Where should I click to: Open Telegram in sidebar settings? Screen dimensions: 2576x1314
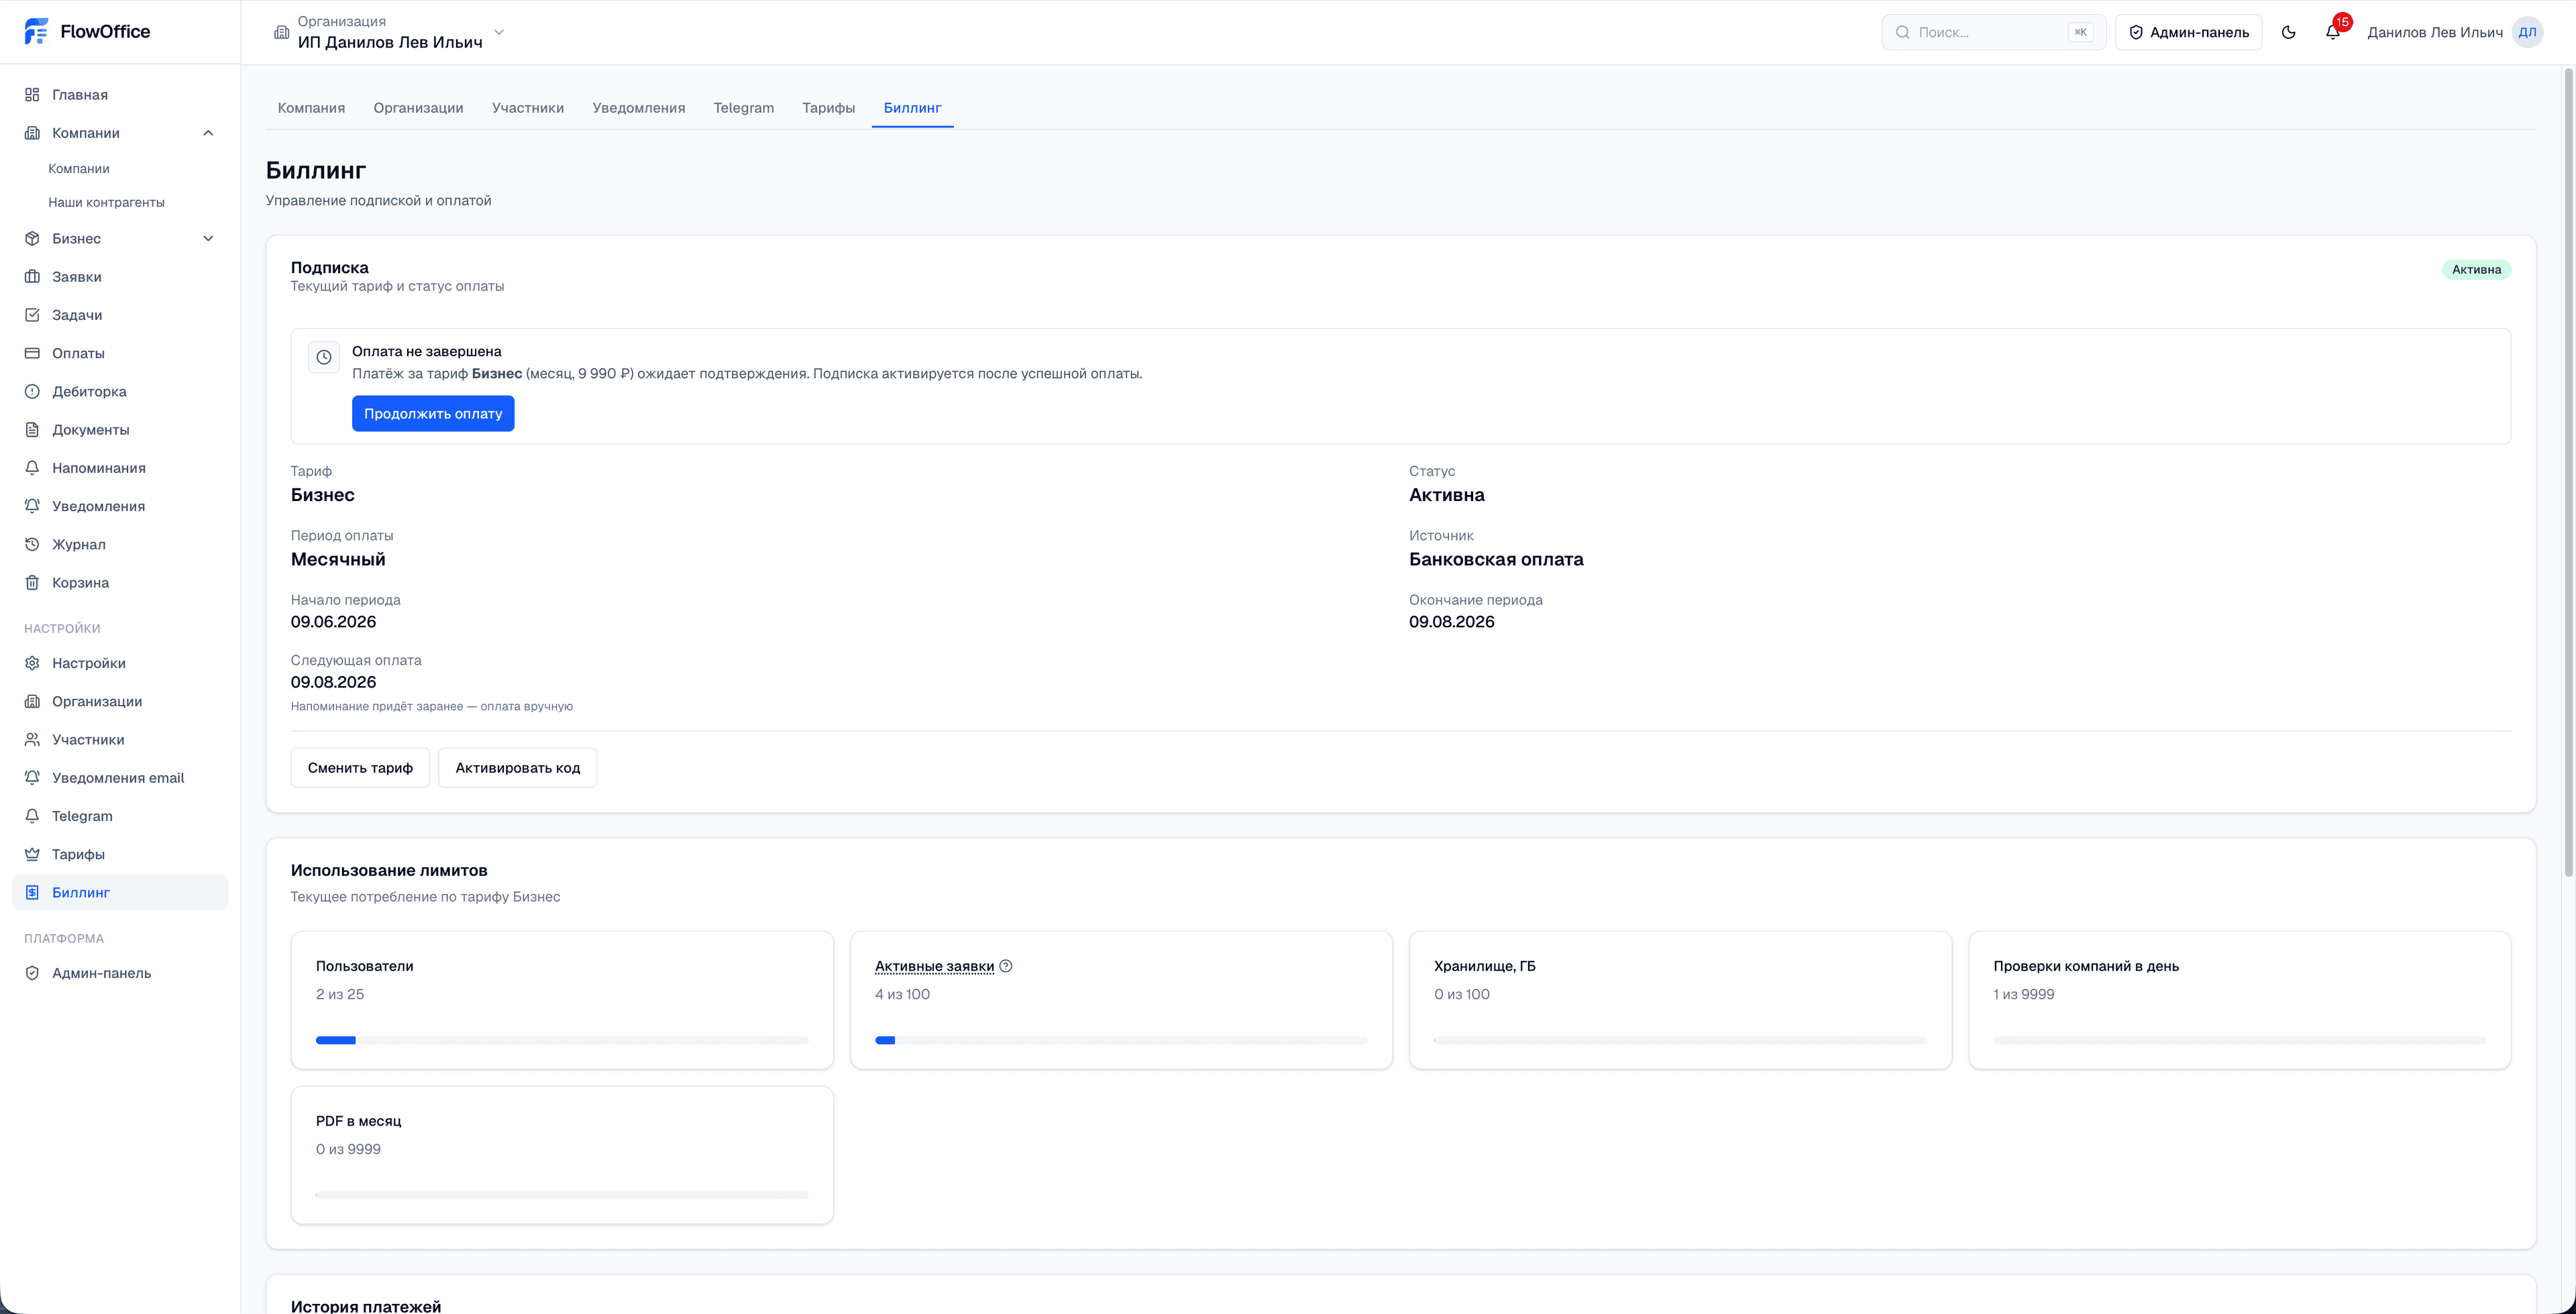click(120, 816)
